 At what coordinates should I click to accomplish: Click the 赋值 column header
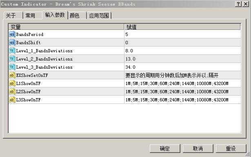pos(182,27)
